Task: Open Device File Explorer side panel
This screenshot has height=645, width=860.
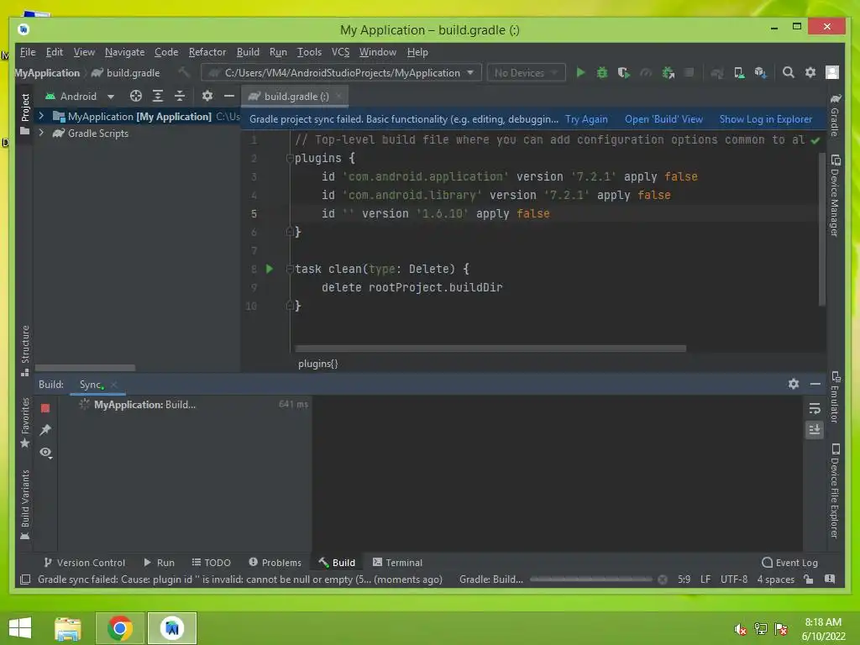Action: click(835, 490)
